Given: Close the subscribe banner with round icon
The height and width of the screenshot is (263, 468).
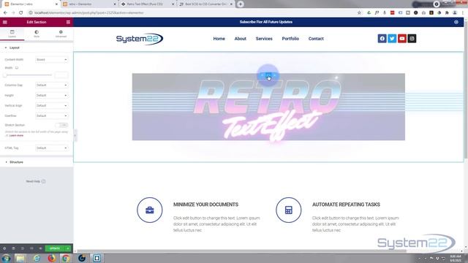Looking at the screenshot, I should pos(456,22).
